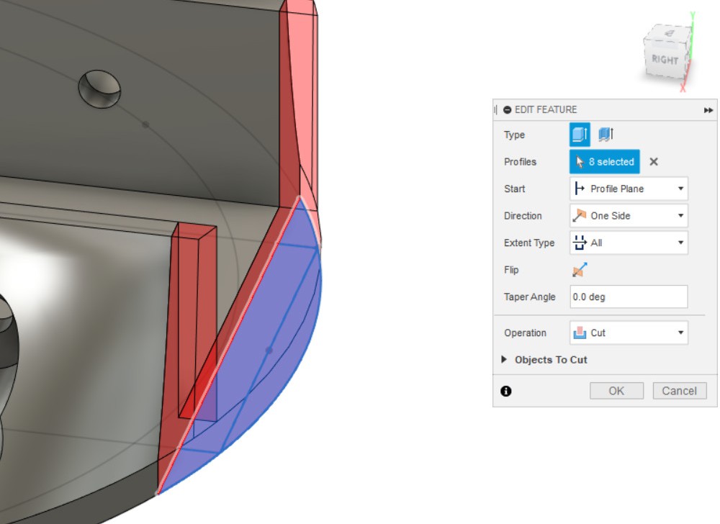Open the Start dropdown showing Profile Plane

[629, 189]
